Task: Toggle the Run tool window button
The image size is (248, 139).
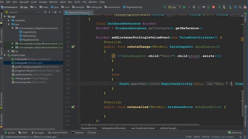Action: click(10, 133)
